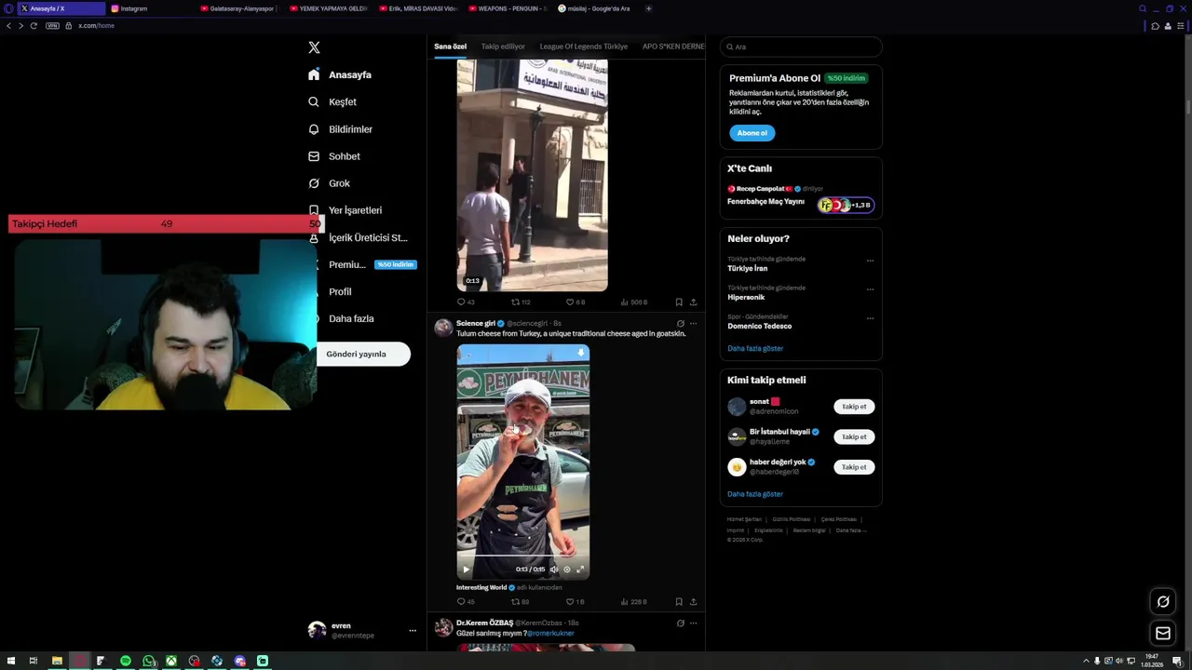The height and width of the screenshot is (670, 1192).
Task: Follow Bir İstanbul hayali account
Action: coord(854,436)
